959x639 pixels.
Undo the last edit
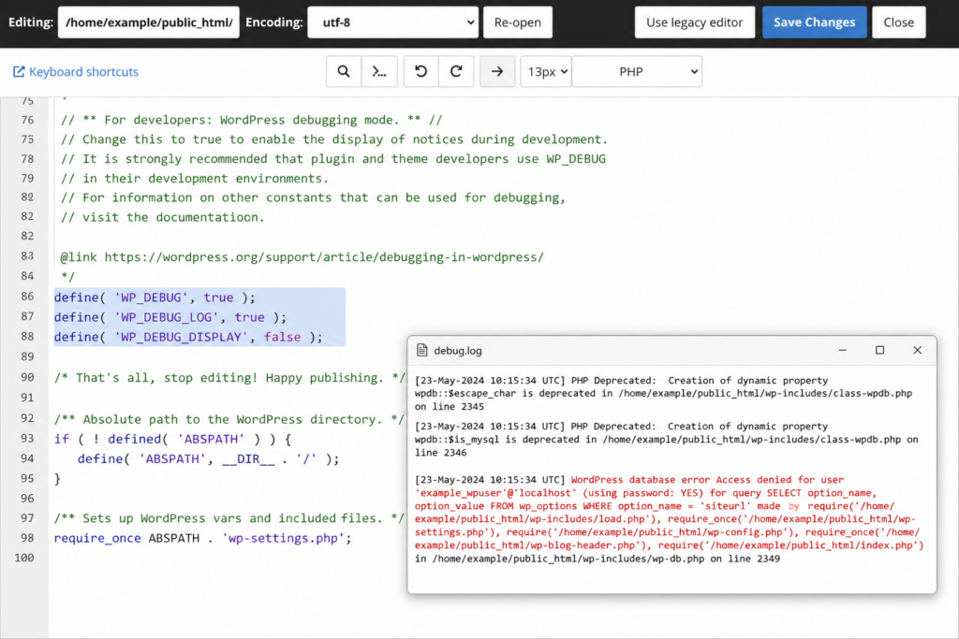click(420, 71)
